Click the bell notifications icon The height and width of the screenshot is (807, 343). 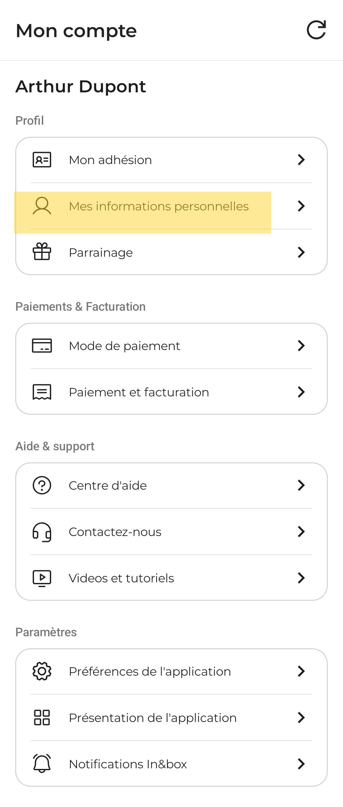(x=42, y=764)
